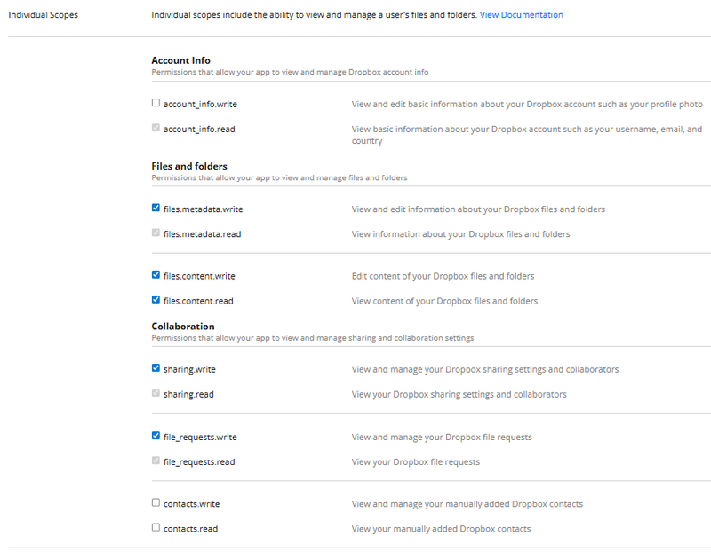Open the View Documentation link

521,15
